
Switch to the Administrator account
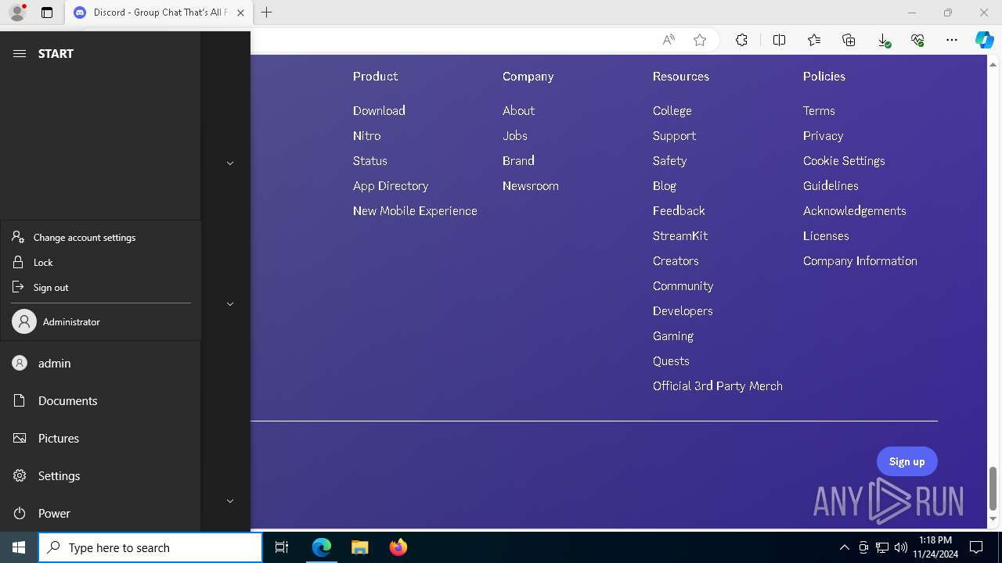[x=101, y=321]
